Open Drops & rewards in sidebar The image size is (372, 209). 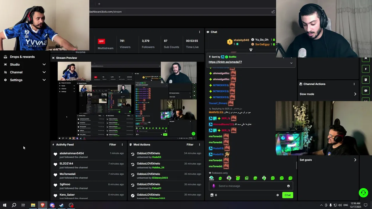click(x=22, y=57)
